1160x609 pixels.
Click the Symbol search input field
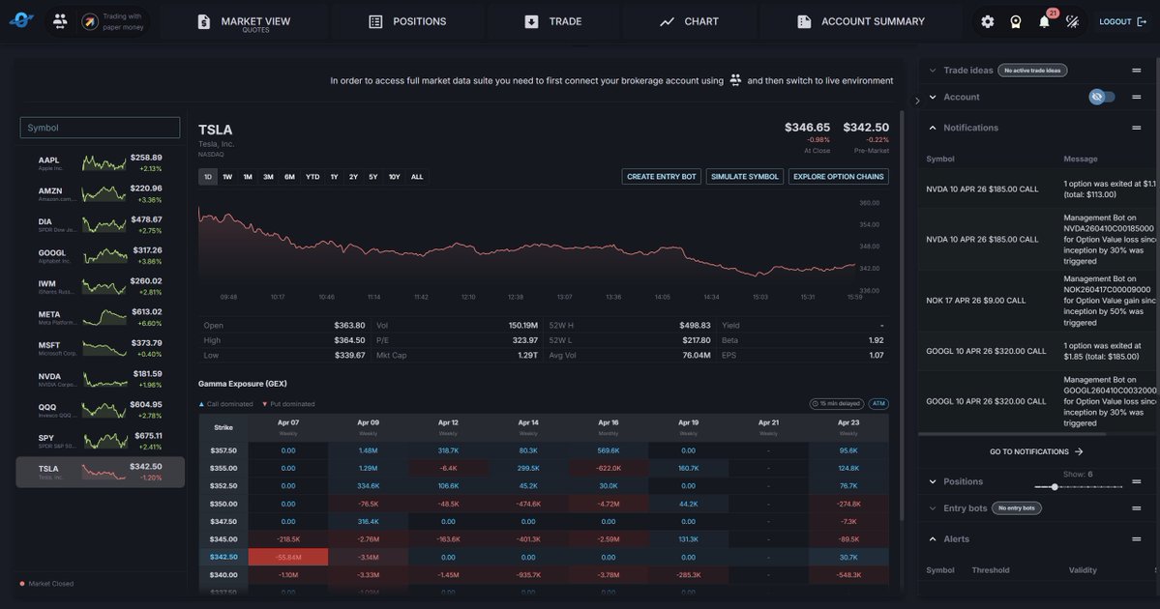(100, 127)
